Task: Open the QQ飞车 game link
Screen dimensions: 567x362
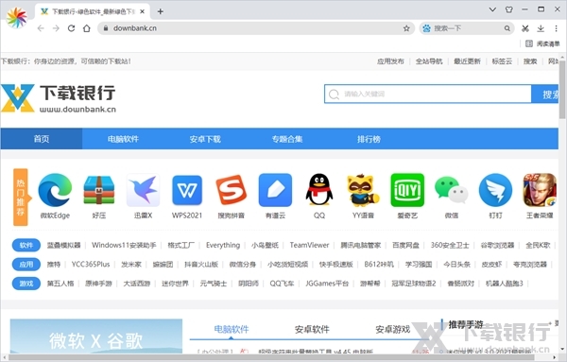Action: pos(282,284)
